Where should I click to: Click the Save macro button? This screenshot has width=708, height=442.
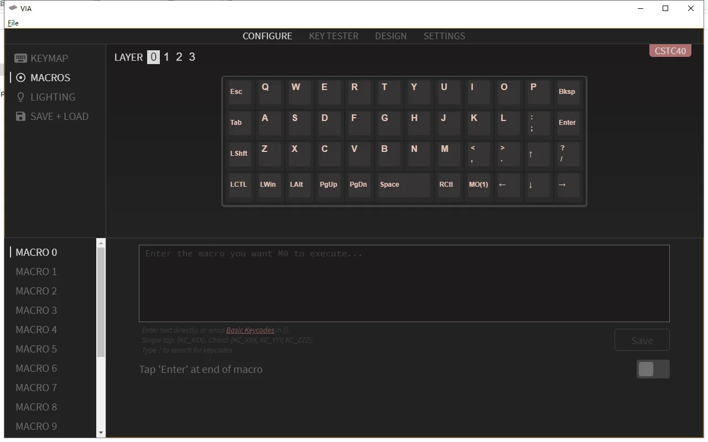click(642, 340)
